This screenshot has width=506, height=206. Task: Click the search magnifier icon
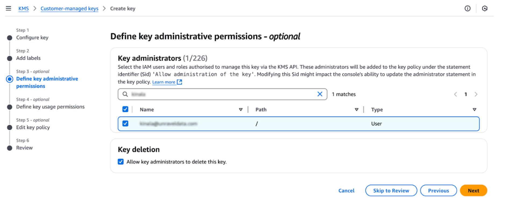point(125,94)
